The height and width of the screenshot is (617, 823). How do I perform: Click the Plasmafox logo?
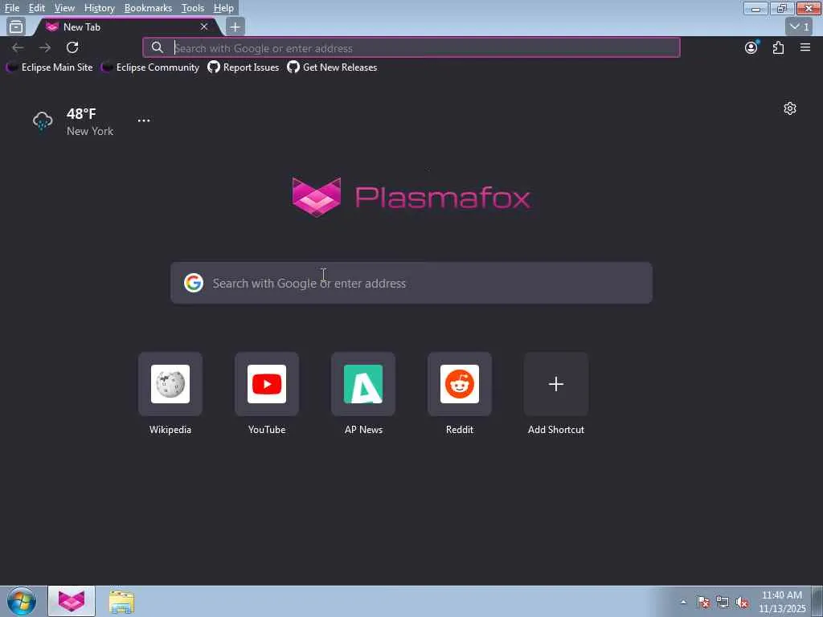(x=411, y=198)
